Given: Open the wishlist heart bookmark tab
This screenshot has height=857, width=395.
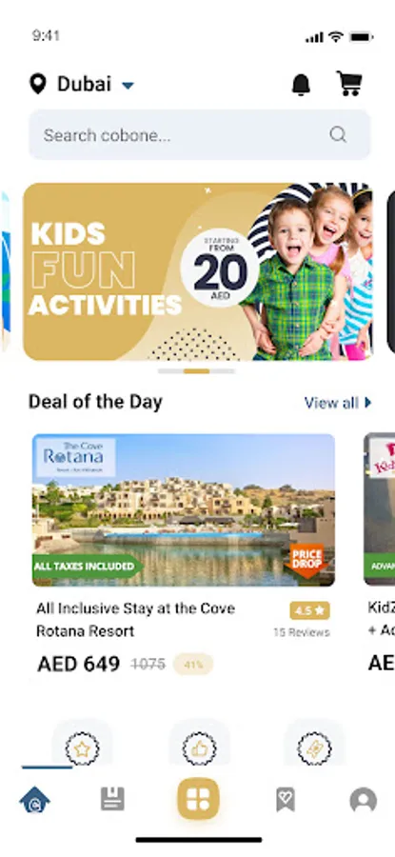Looking at the screenshot, I should coord(286,799).
